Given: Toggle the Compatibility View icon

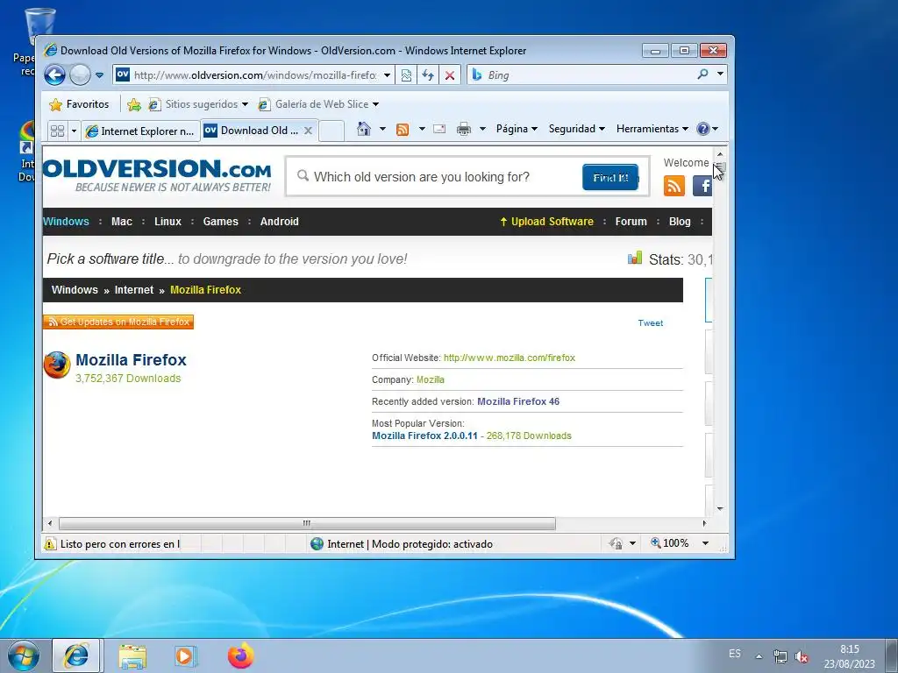Looking at the screenshot, I should pos(406,75).
